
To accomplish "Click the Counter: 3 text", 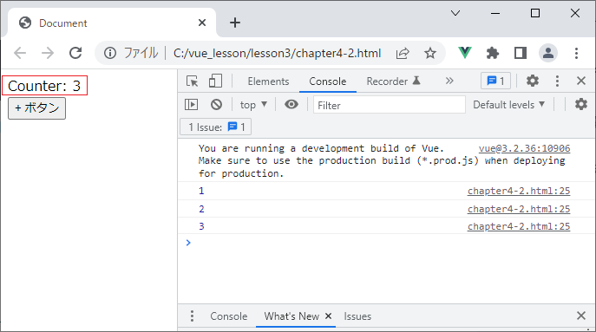I will coord(44,86).
